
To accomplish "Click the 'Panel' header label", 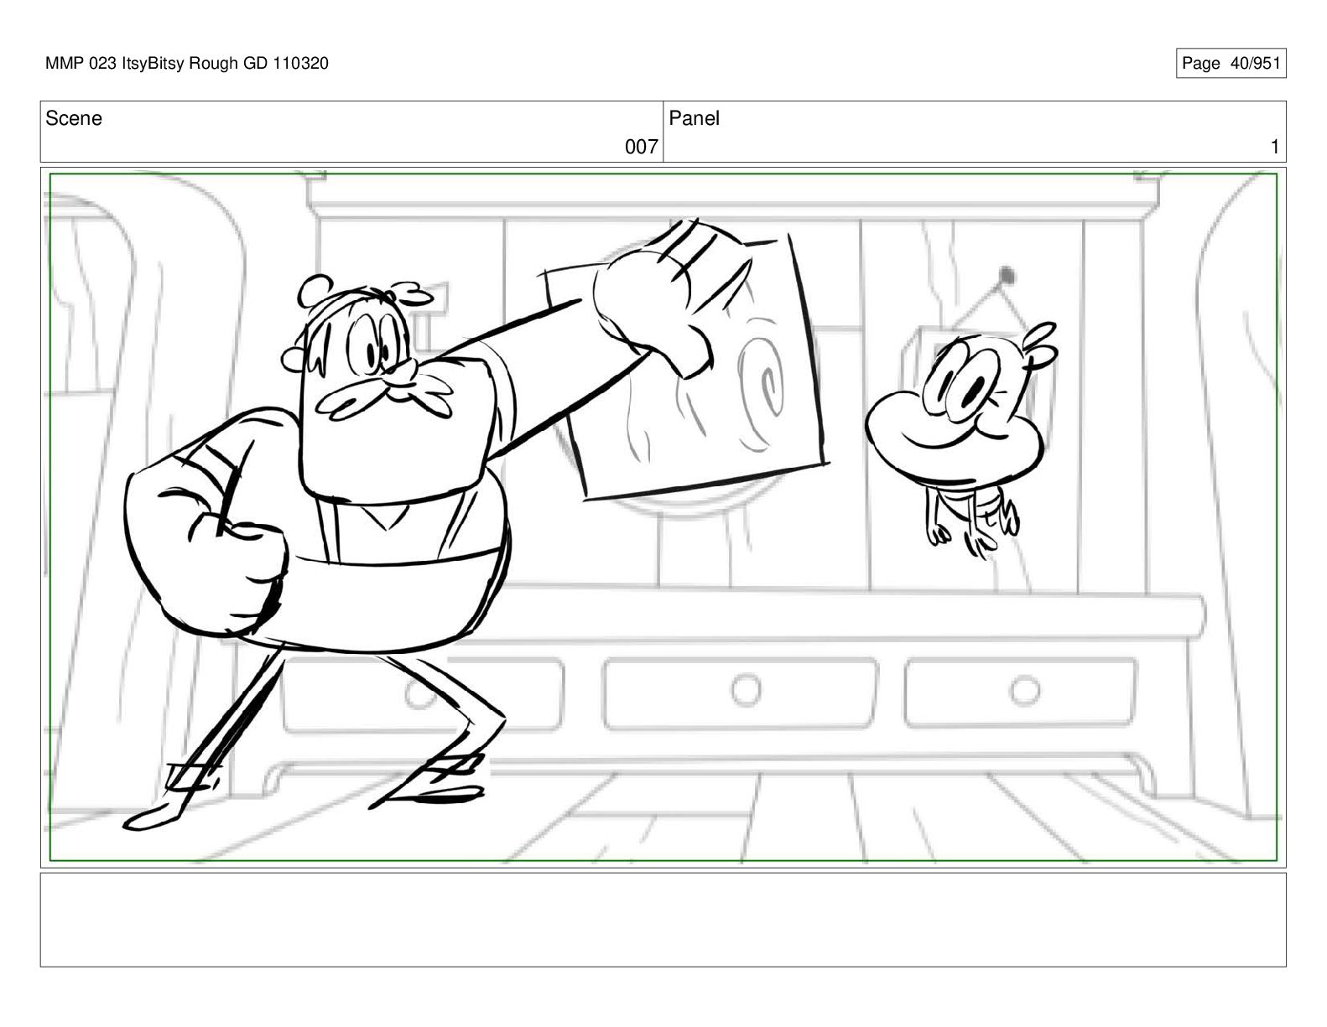I will (x=695, y=119).
